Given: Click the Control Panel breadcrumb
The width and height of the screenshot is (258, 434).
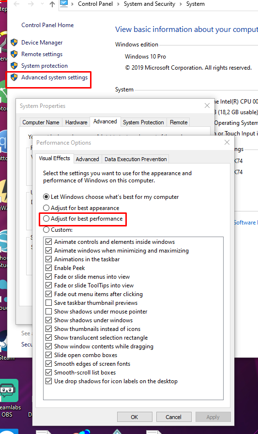Looking at the screenshot, I should coord(95,4).
